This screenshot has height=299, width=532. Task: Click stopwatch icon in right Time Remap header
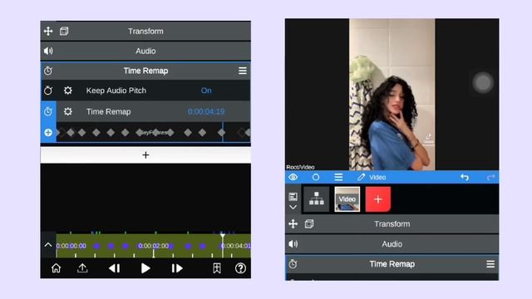pos(293,264)
